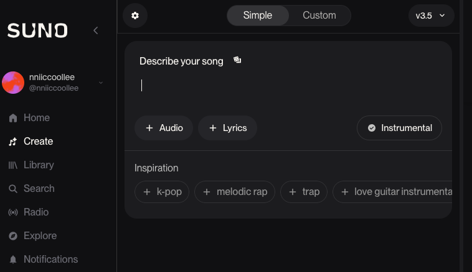The height and width of the screenshot is (272, 472).
Task: Click the dice randomize prompt icon
Action: point(237,60)
